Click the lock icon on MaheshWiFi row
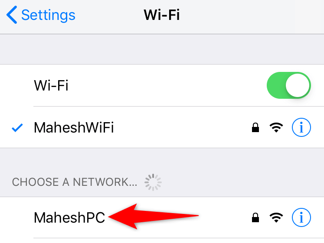Viewport: 324px width, 243px height. click(x=255, y=127)
